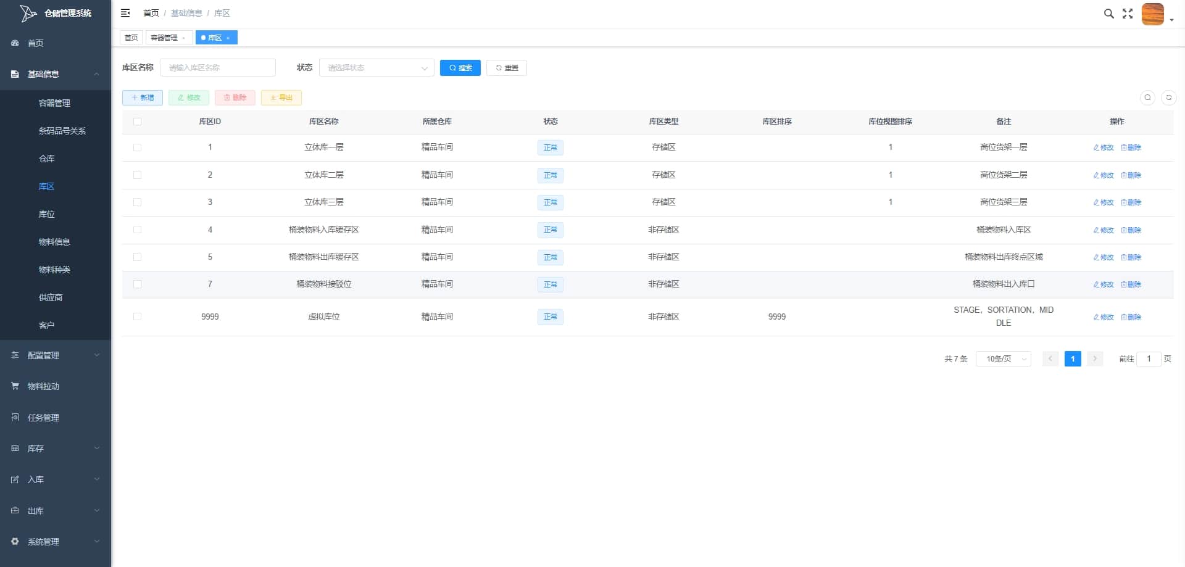Screen dimensions: 1185x567
Task: Toggle the select-all header checkbox
Action: coord(137,122)
